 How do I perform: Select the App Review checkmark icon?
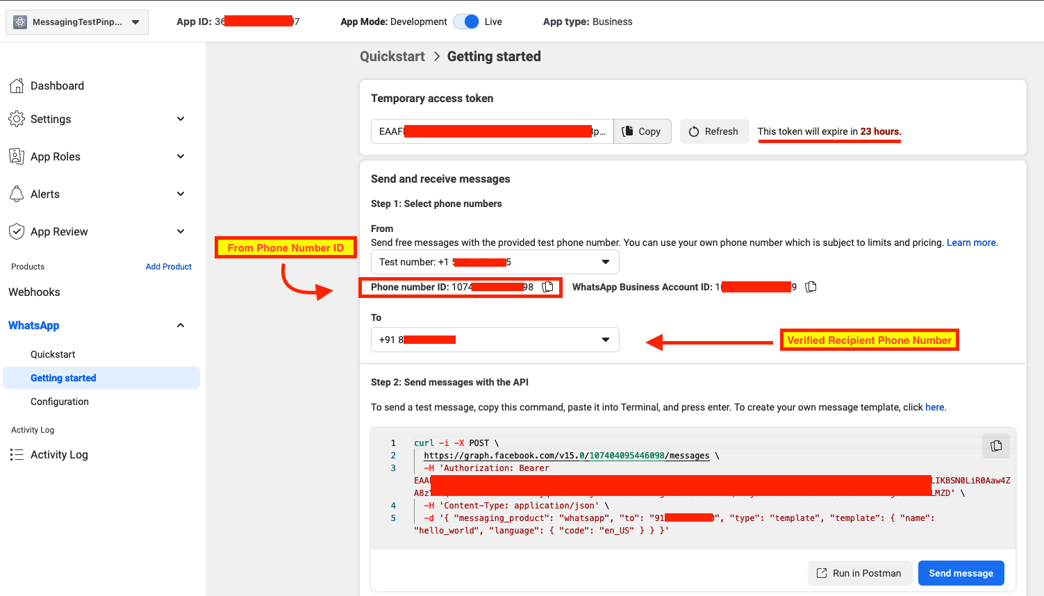(17, 231)
